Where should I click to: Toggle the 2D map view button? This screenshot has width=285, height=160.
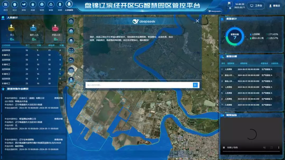pyautogui.click(x=71, y=70)
